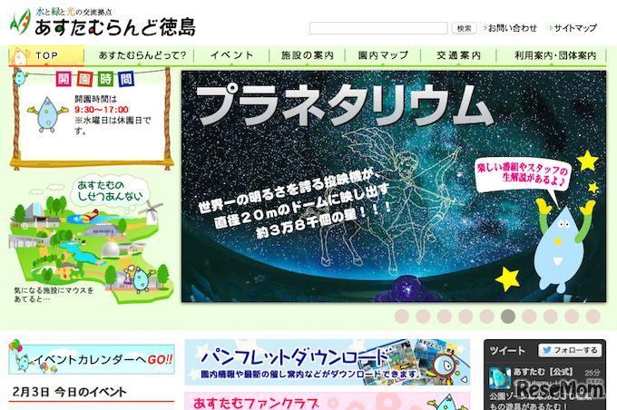This screenshot has height=410, width=617.
Task: Click the あすたむらんど徳島 site logo
Action: coord(103,23)
